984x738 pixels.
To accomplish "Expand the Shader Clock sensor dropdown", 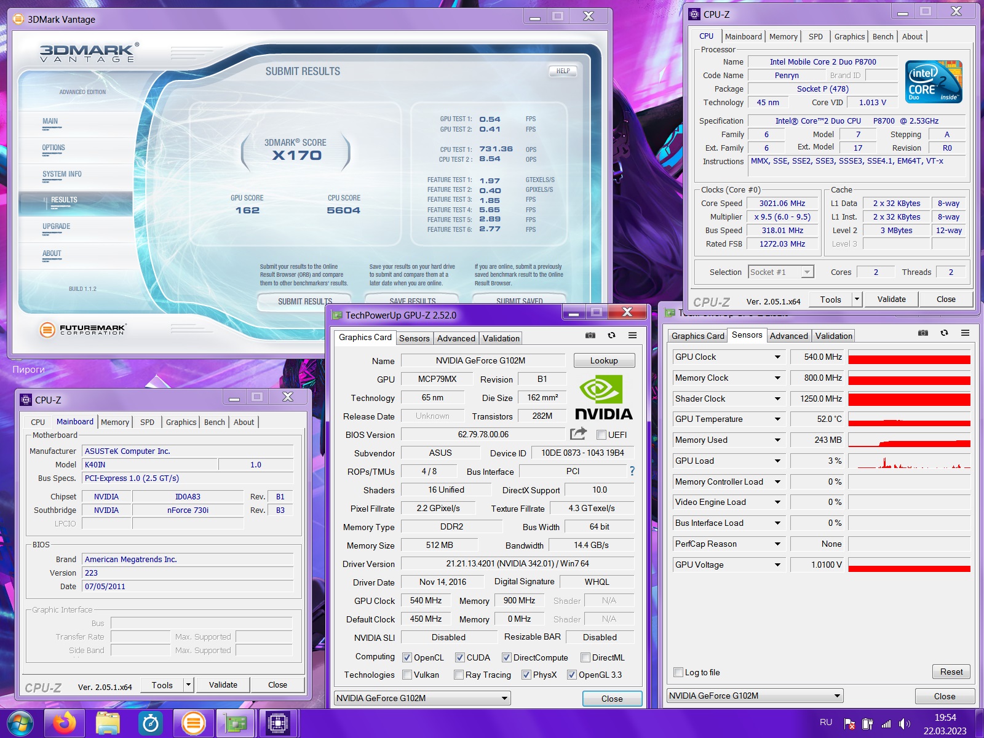I will point(777,399).
